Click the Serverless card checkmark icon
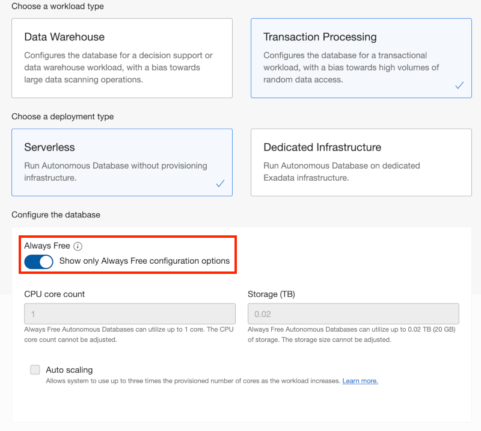481x431 pixels. click(220, 184)
